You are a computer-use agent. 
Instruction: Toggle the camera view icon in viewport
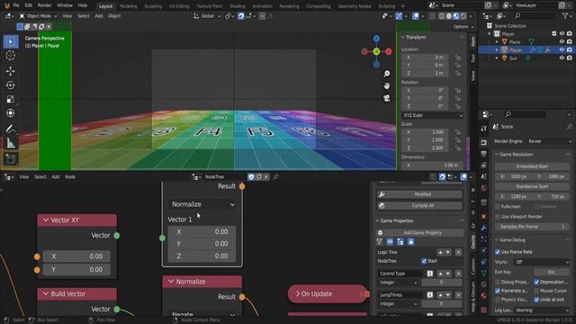[386, 98]
